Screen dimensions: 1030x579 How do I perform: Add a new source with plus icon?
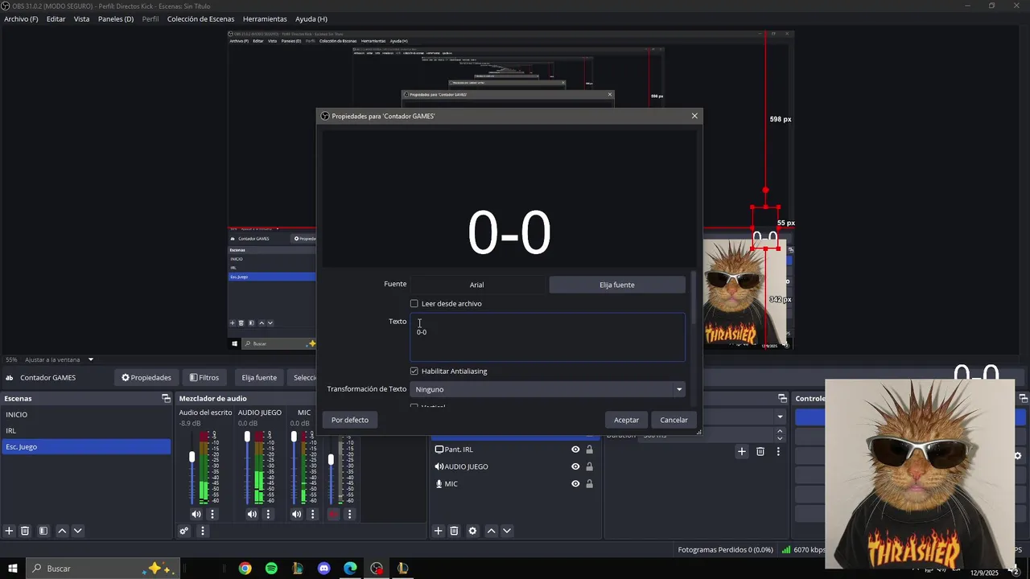tap(439, 531)
